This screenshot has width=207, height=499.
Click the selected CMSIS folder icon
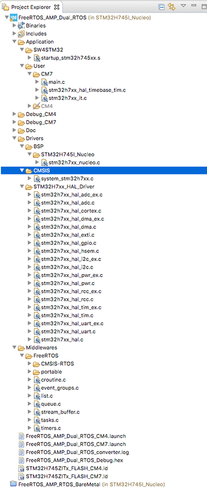point(29,170)
